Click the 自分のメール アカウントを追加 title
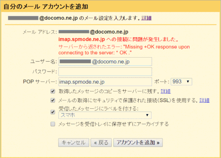This screenshot has height=158, width=221. [x=46, y=6]
